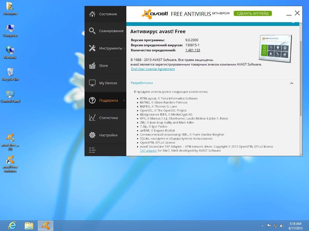Image resolution: width=309 pixels, height=231 pixels.
Task: Click the HTMLayout component line
Action: coord(169,98)
